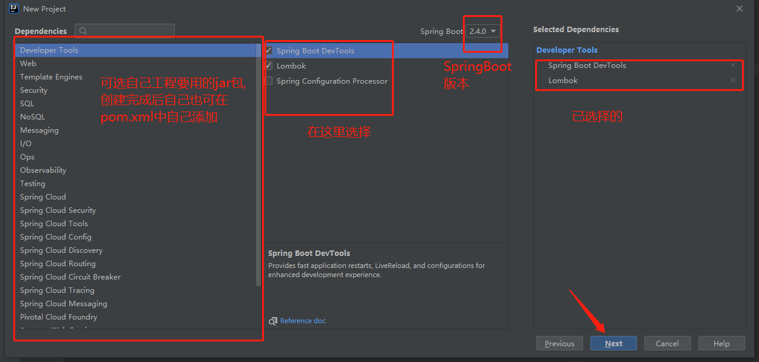
Task: Click the Help button
Action: pos(721,343)
